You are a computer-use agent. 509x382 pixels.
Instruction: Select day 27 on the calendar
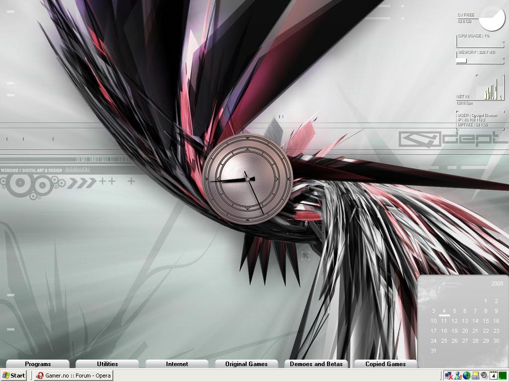(x=465, y=341)
